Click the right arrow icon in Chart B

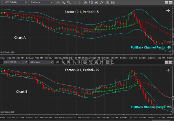click(168, 70)
